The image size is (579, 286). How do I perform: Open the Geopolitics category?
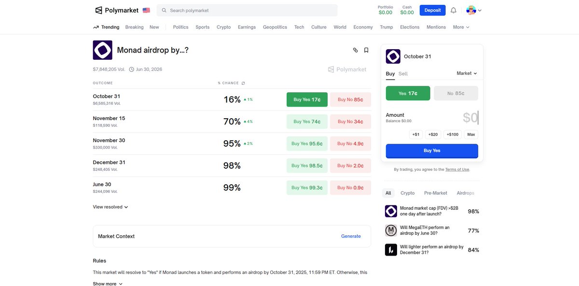(x=275, y=27)
